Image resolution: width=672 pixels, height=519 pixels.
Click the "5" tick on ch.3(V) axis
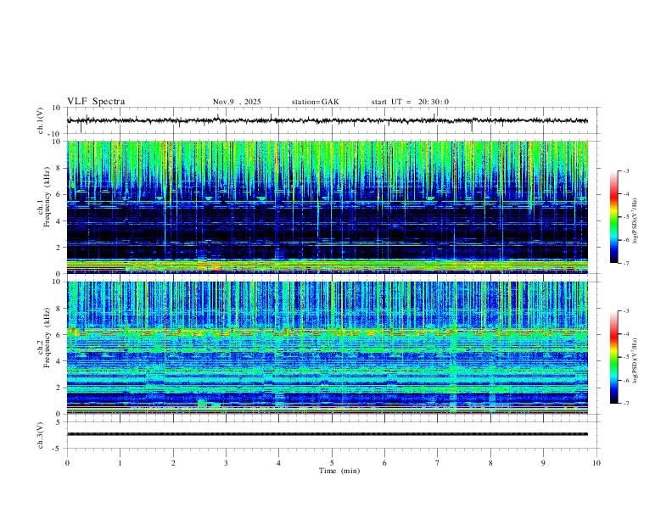(59, 422)
